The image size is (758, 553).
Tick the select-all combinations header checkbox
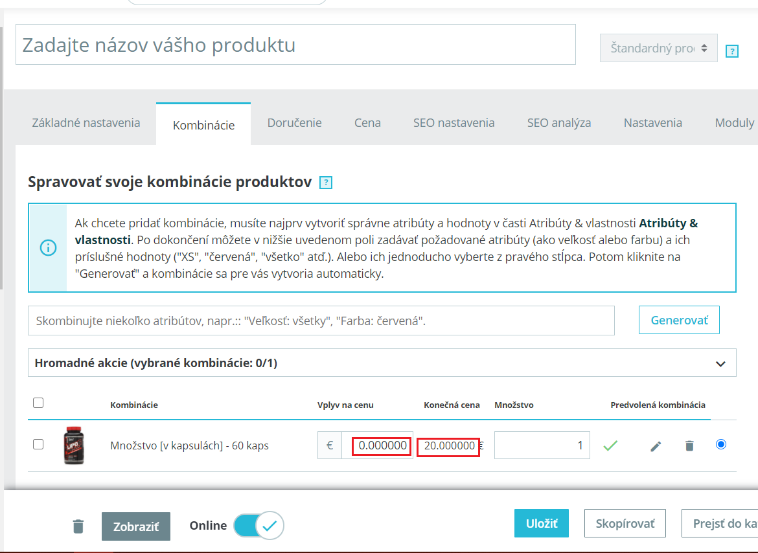click(x=38, y=403)
